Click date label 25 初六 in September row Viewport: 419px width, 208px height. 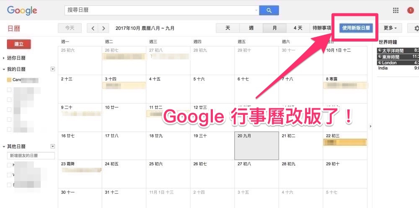coord(68,50)
